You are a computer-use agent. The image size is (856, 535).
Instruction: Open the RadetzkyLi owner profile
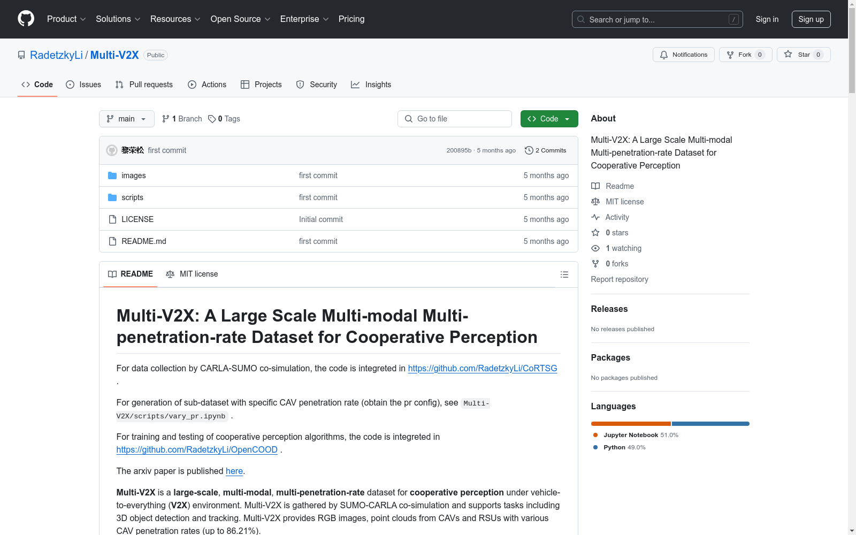pyautogui.click(x=57, y=55)
